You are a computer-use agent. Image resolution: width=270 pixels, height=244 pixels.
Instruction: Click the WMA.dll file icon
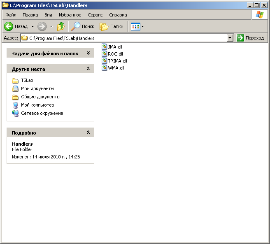point(105,67)
